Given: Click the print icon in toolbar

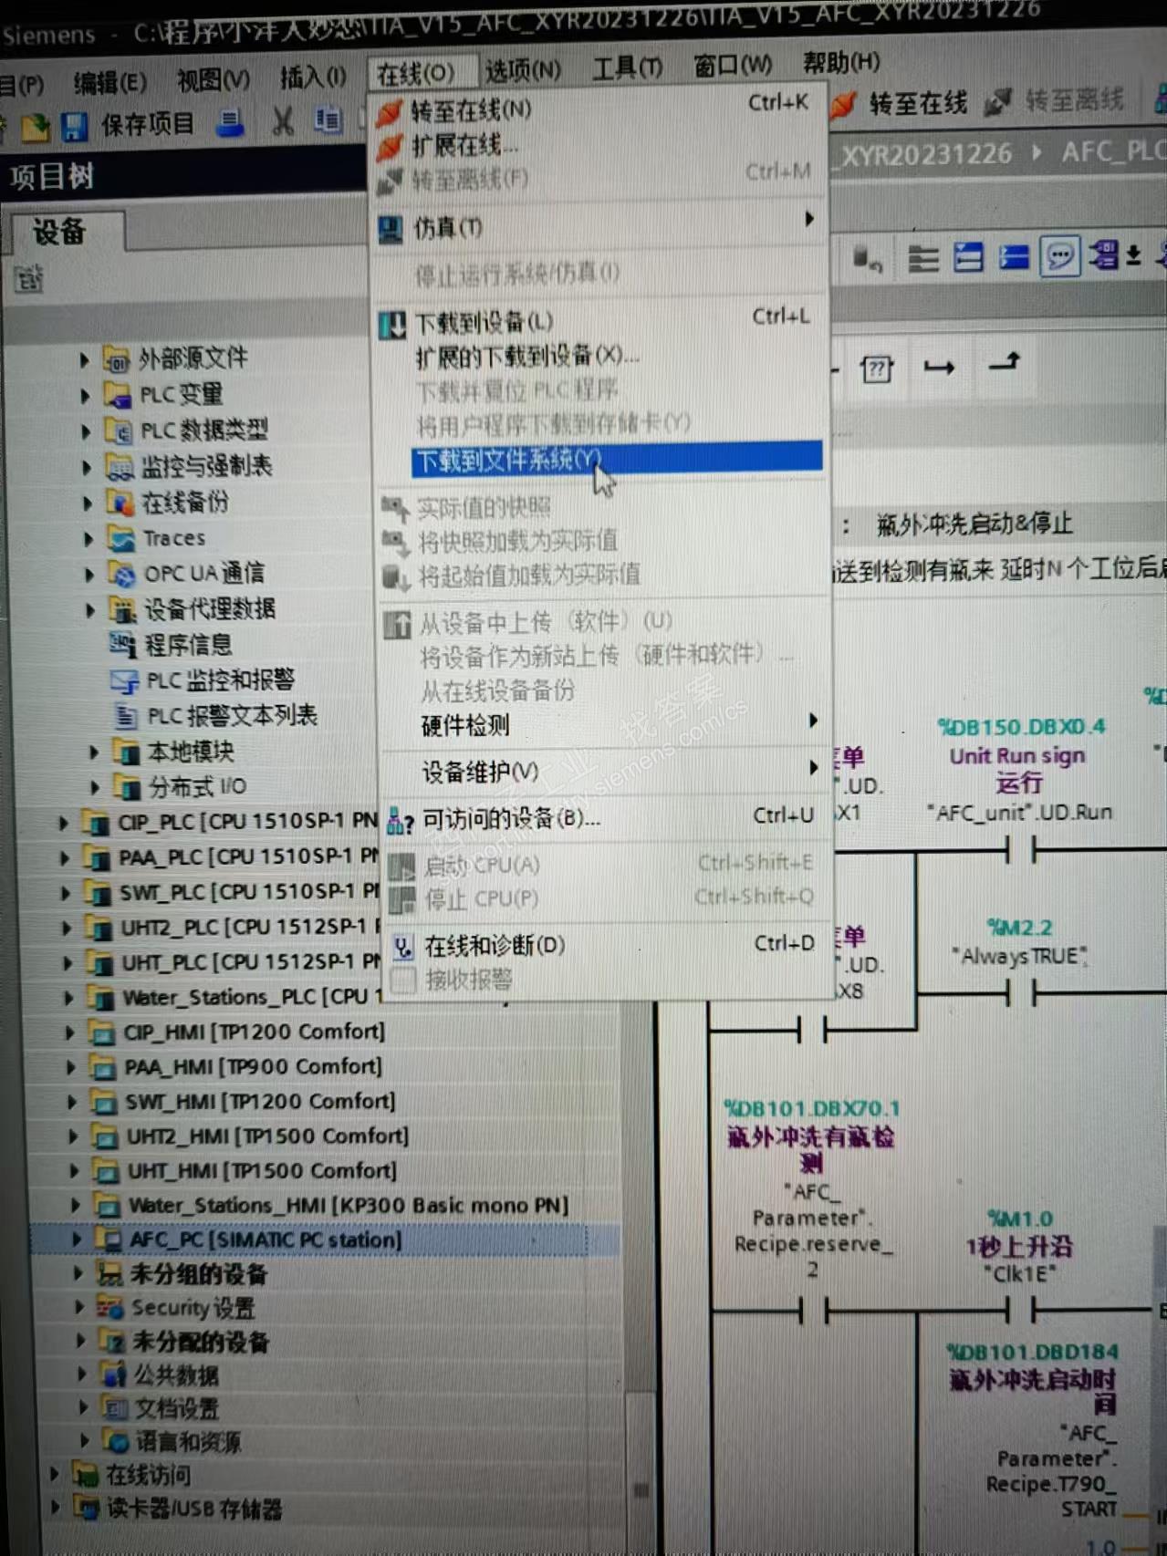Looking at the screenshot, I should coord(231,122).
